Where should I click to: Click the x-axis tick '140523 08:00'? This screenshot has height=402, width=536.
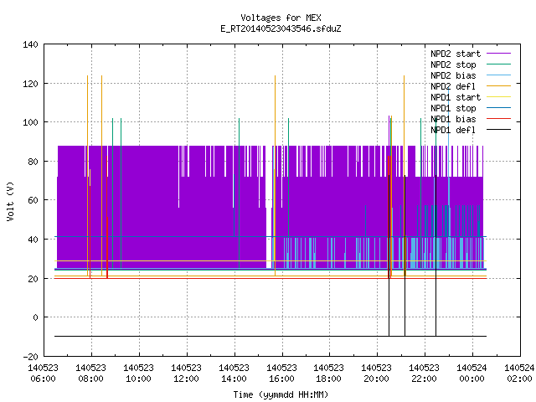91,374
